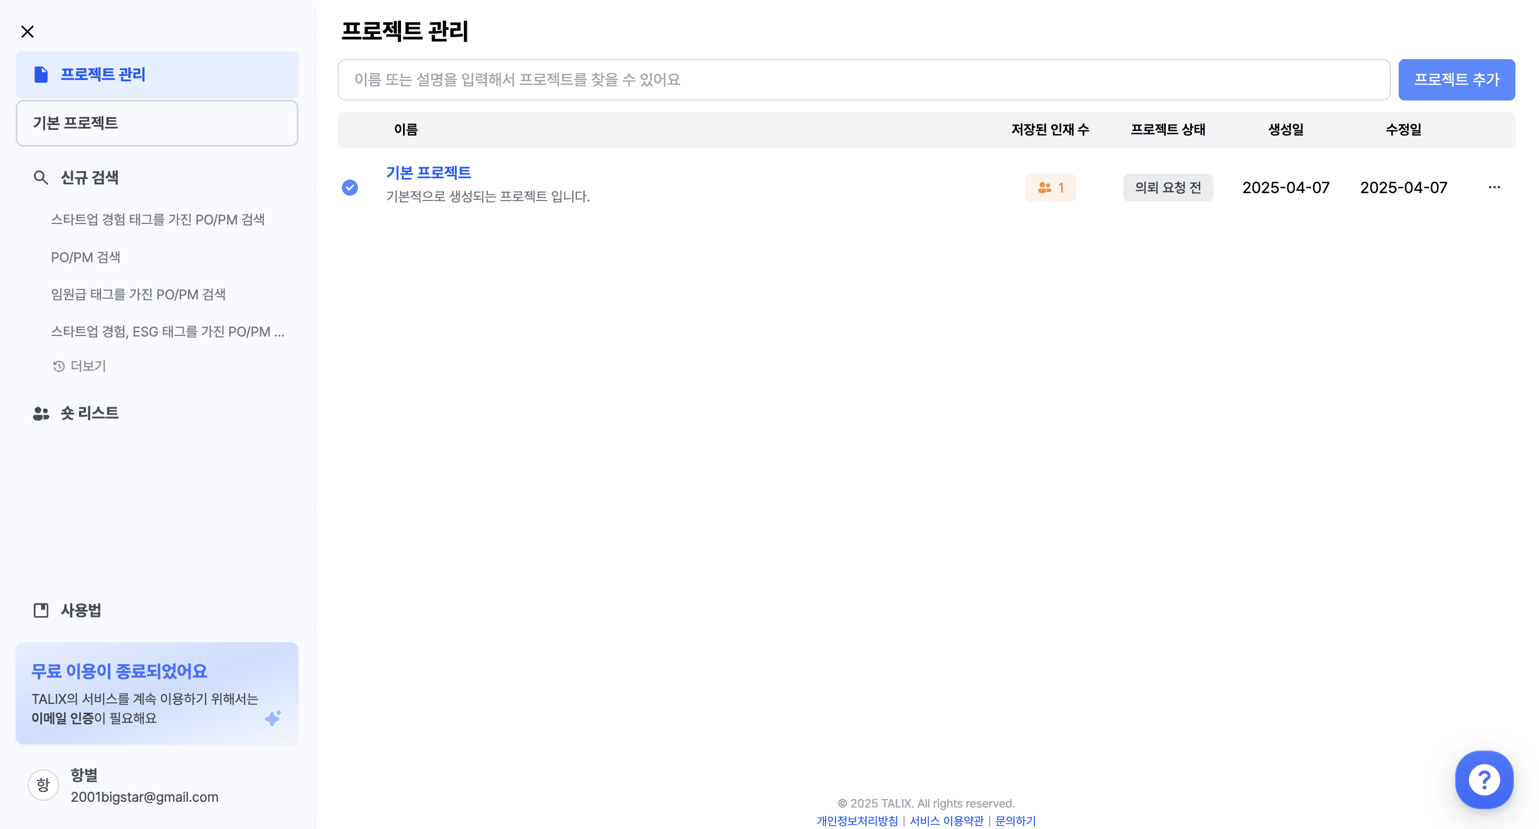The height and width of the screenshot is (829, 1539).
Task: Open the 기본 프로젝트 link in table
Action: pos(428,173)
